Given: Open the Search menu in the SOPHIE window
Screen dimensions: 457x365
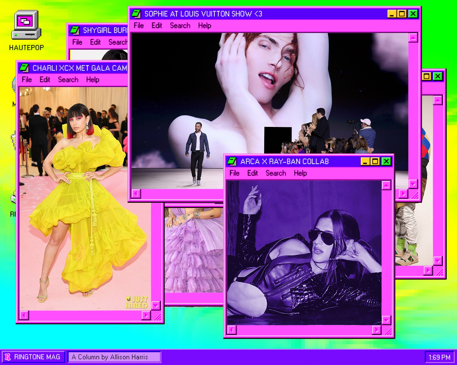Looking at the screenshot, I should tap(180, 26).
